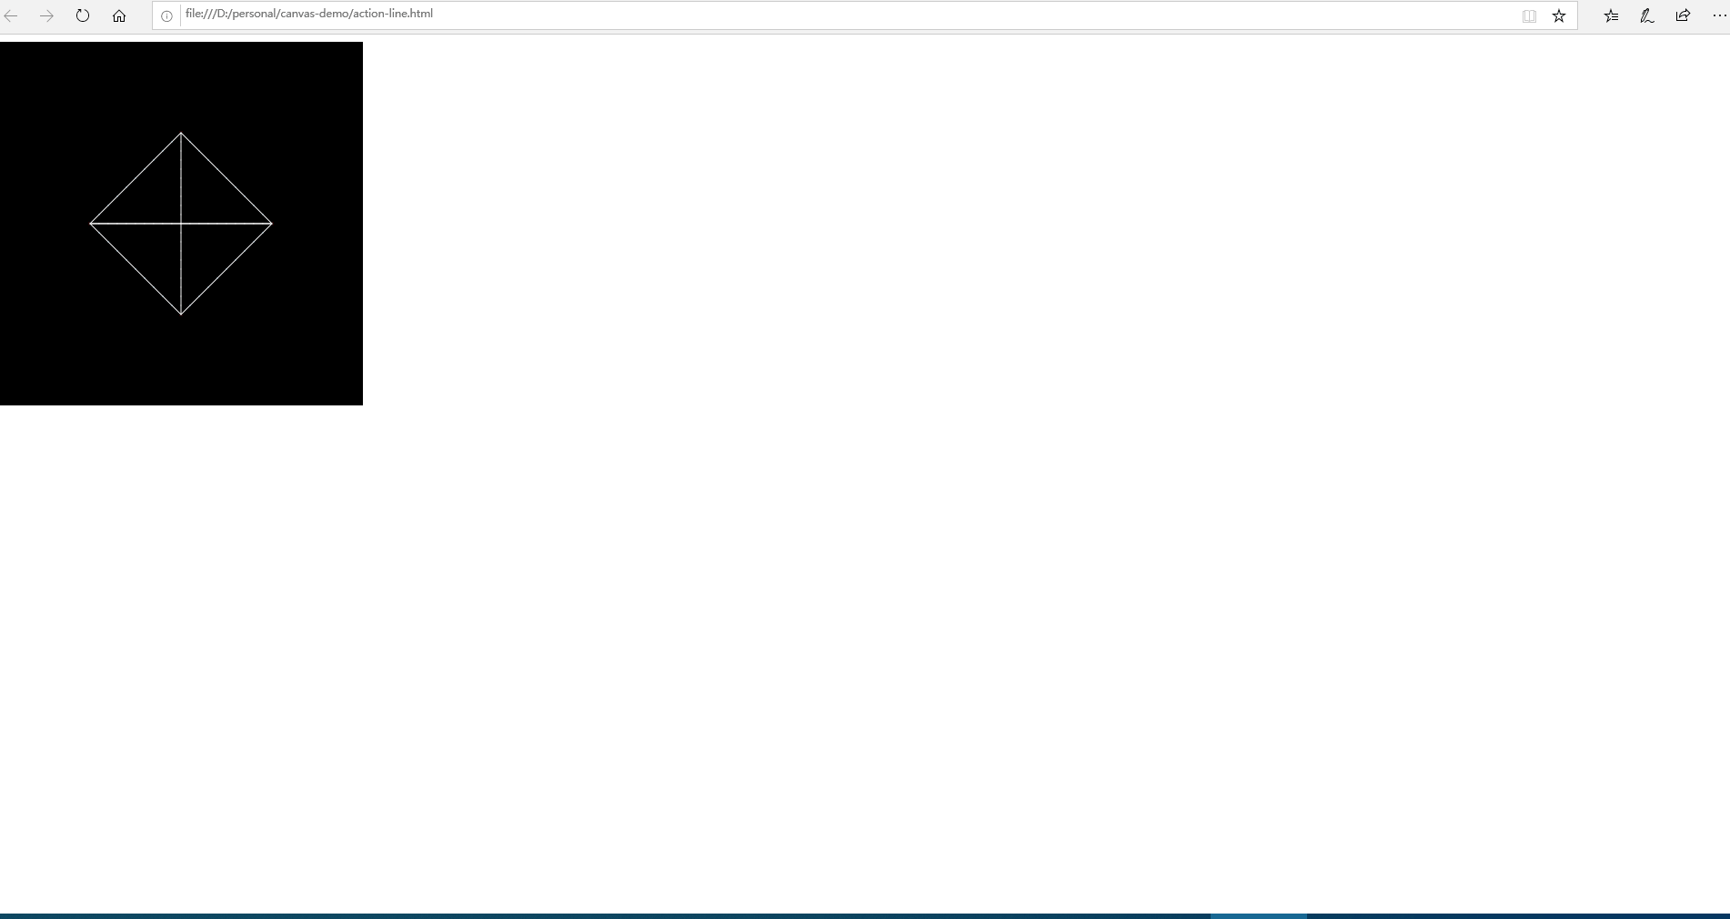Click the diamond's center line intersection
The height and width of the screenshot is (919, 1730).
tap(181, 223)
